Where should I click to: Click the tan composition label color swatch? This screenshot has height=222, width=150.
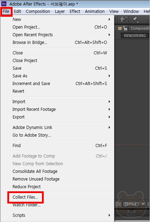(120, 28)
